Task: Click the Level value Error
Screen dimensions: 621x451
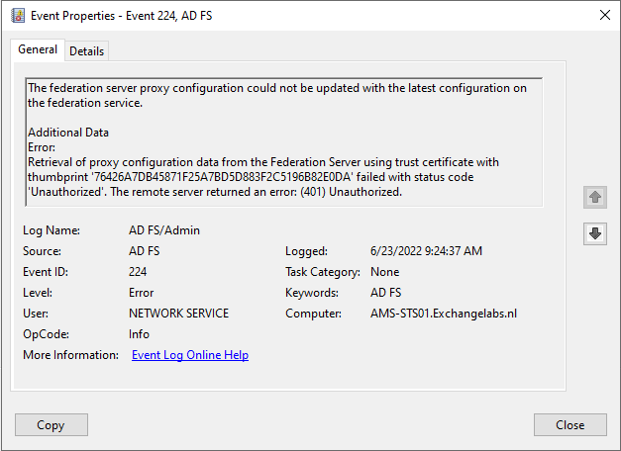Action: pos(142,293)
